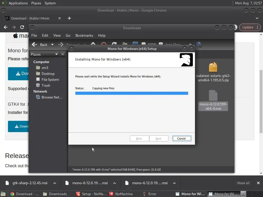Click the installation progress bar

pos(132,93)
